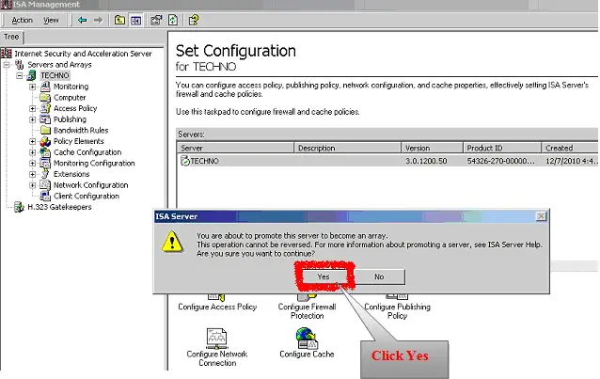This screenshot has height=379, width=600.
Task: Select Access Policy tree item
Action: 75,108
